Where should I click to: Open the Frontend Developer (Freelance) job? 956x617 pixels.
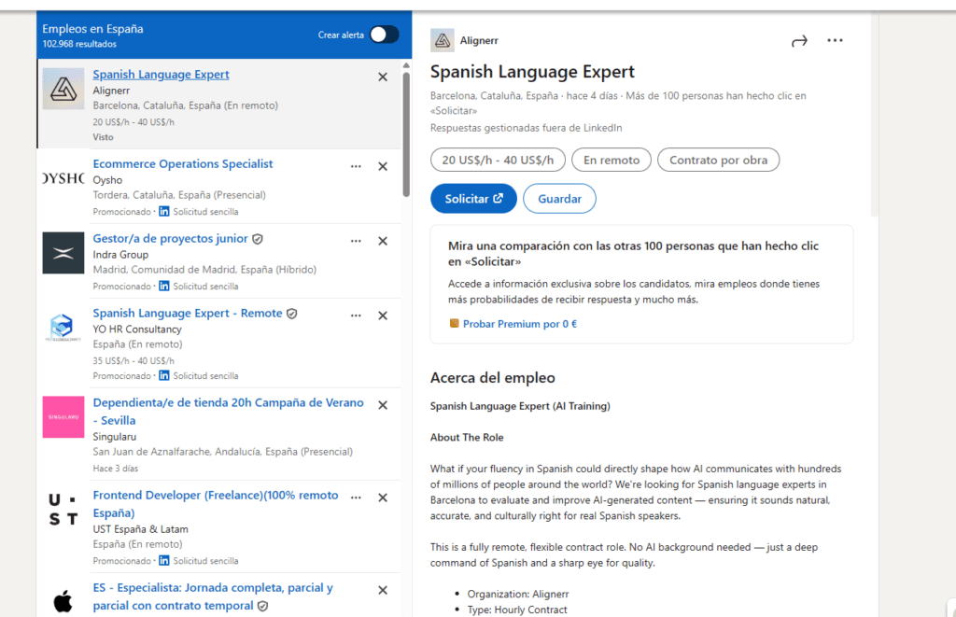[x=216, y=504]
